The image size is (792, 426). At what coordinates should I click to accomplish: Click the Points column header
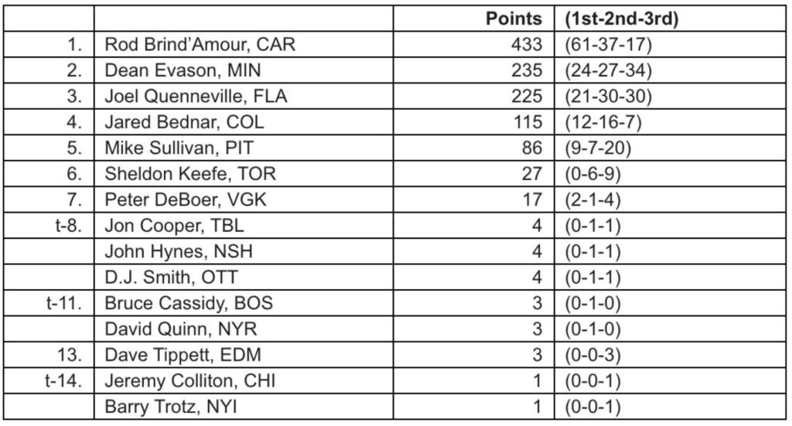coord(514,20)
